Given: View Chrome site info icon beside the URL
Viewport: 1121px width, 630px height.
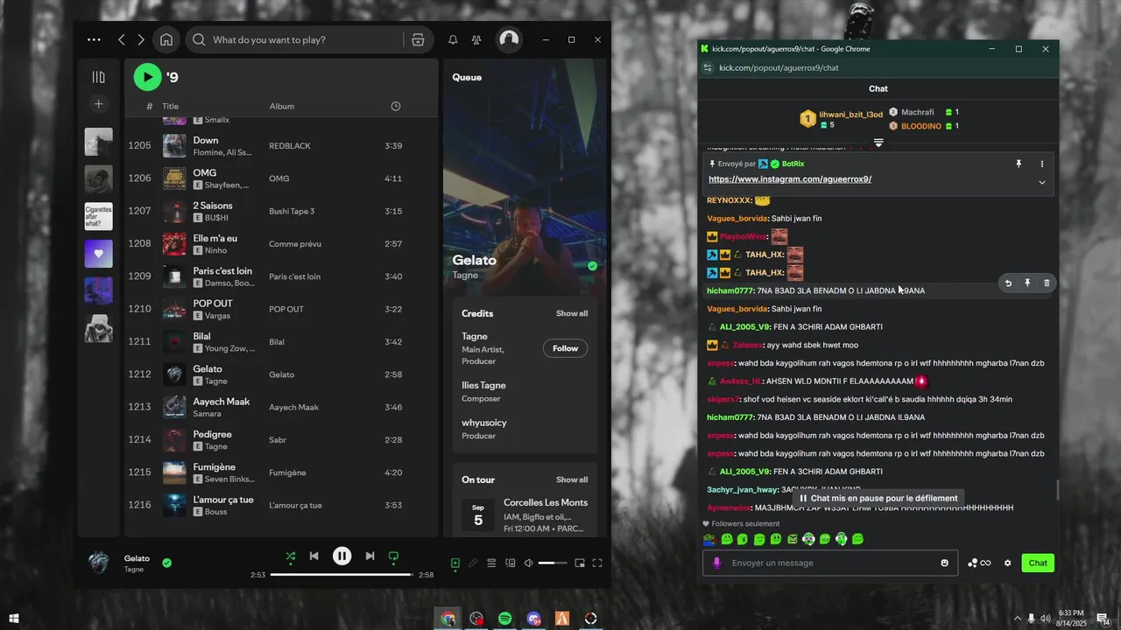Looking at the screenshot, I should tap(706, 67).
